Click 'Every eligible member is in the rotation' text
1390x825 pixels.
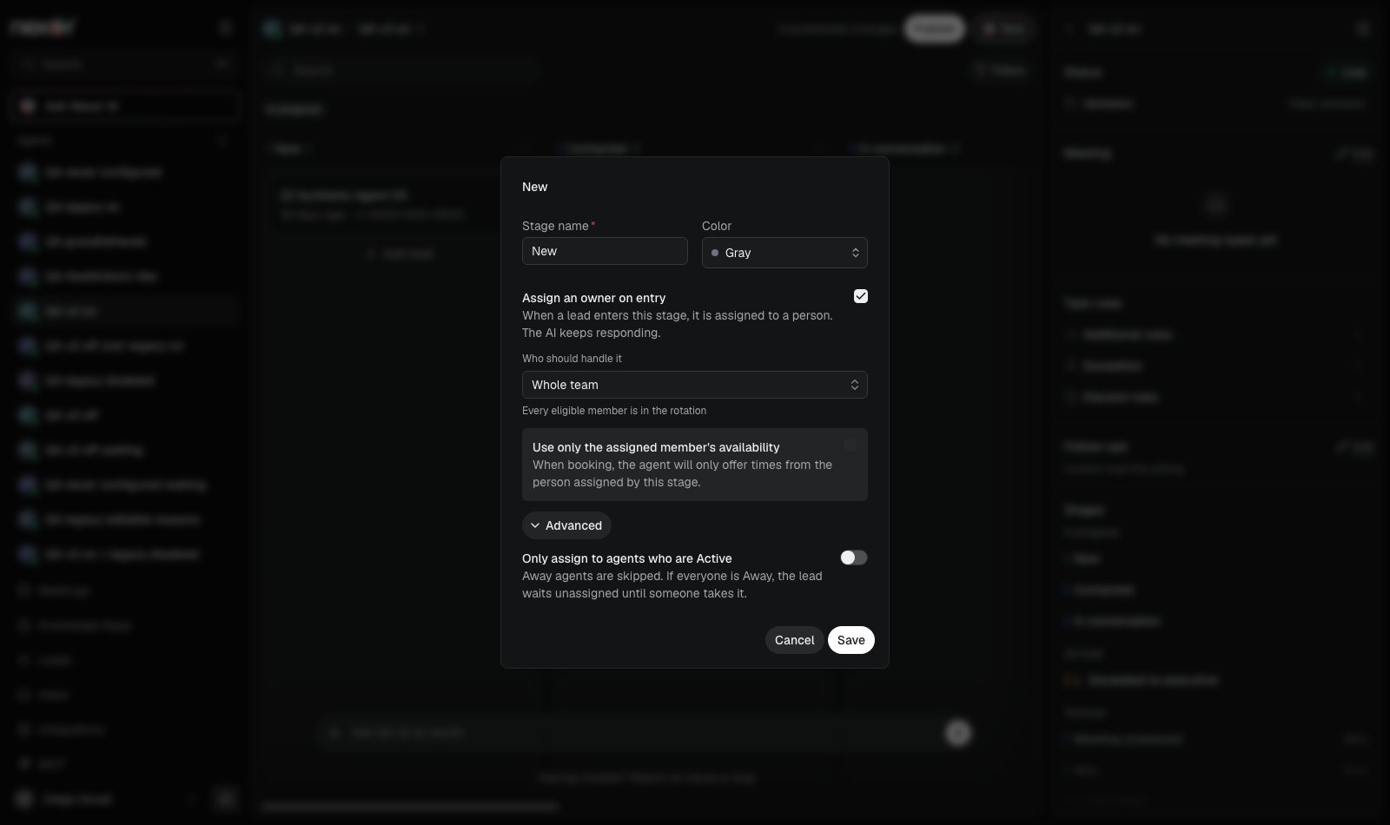pos(614,411)
